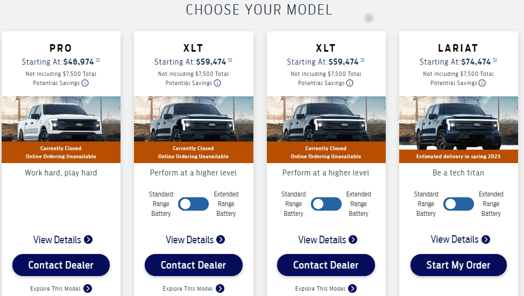Image resolution: width=524 pixels, height=296 pixels.
Task: Click the white PRO truck image
Action: point(61,119)
